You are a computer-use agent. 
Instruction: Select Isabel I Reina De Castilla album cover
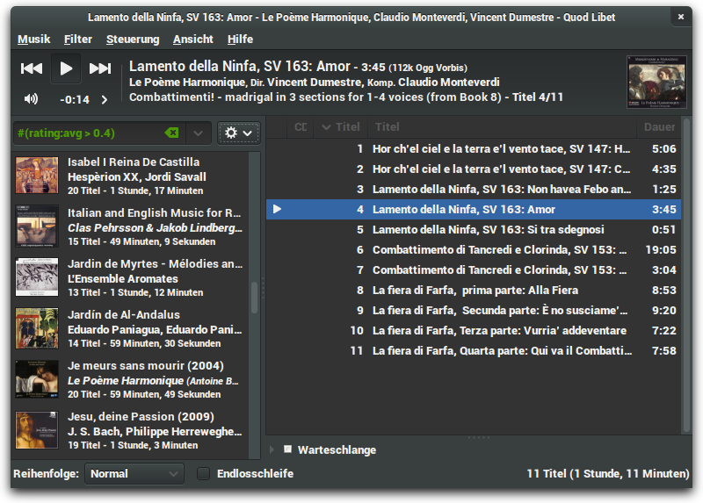point(37,176)
